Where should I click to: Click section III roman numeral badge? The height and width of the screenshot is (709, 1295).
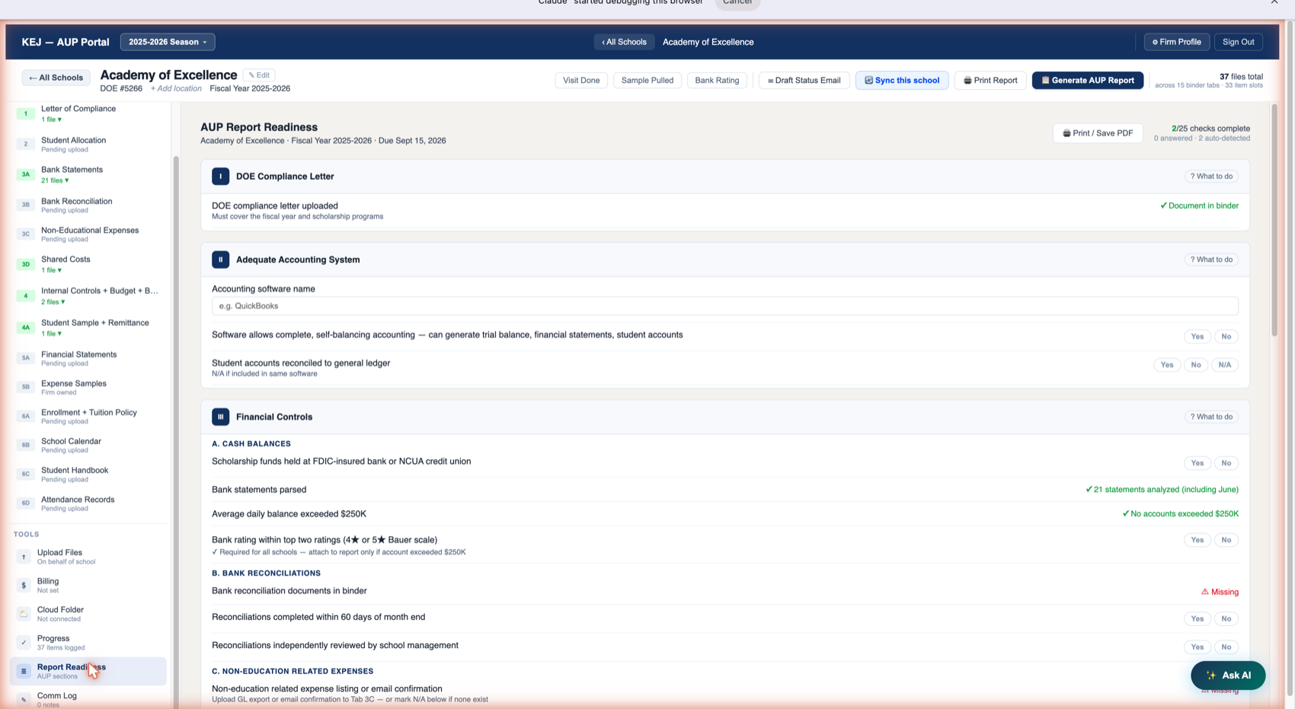point(220,417)
